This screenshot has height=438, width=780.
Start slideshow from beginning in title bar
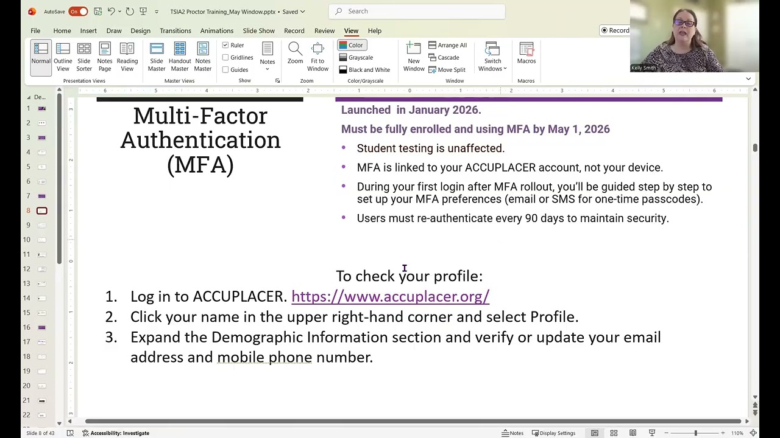(143, 11)
